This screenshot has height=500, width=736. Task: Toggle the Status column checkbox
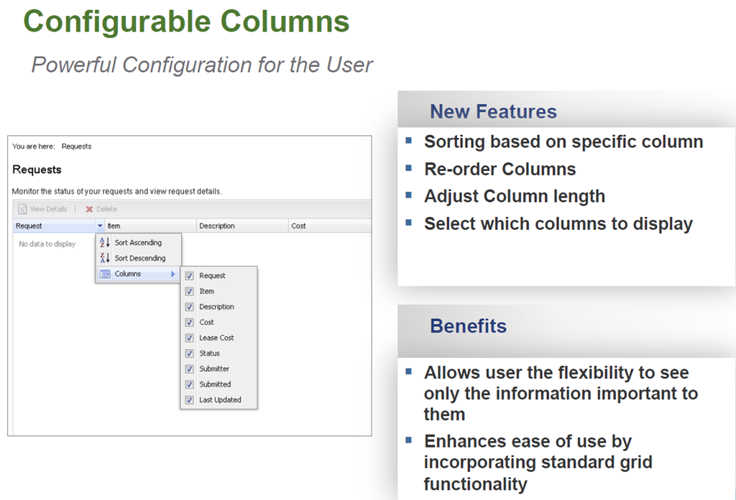(x=190, y=353)
